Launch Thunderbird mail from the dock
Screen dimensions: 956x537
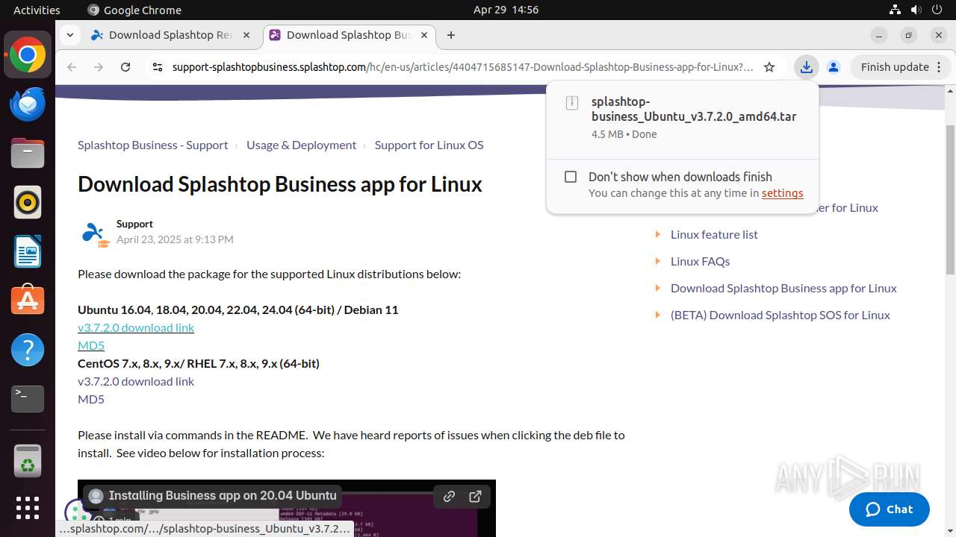[x=28, y=104]
